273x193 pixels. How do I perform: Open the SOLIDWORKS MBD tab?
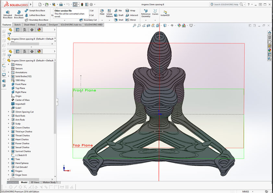click(93, 25)
